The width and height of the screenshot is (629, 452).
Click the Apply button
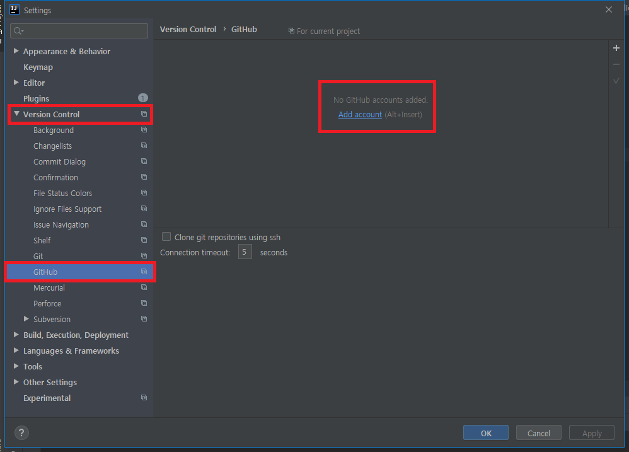[592, 432]
